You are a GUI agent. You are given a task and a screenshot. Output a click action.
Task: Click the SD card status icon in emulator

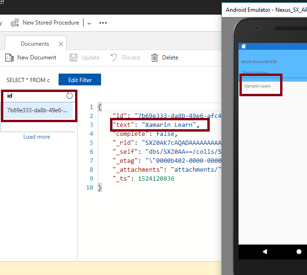click(x=244, y=46)
